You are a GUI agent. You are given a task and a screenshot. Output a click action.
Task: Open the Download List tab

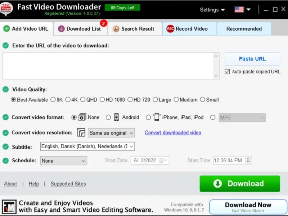80,29
